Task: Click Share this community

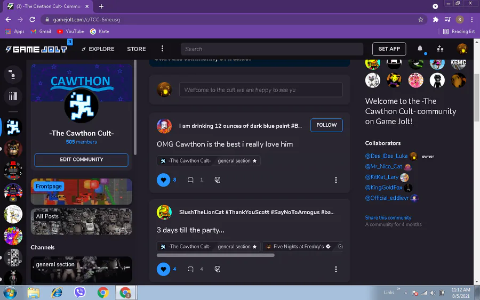Action: [x=388, y=218]
